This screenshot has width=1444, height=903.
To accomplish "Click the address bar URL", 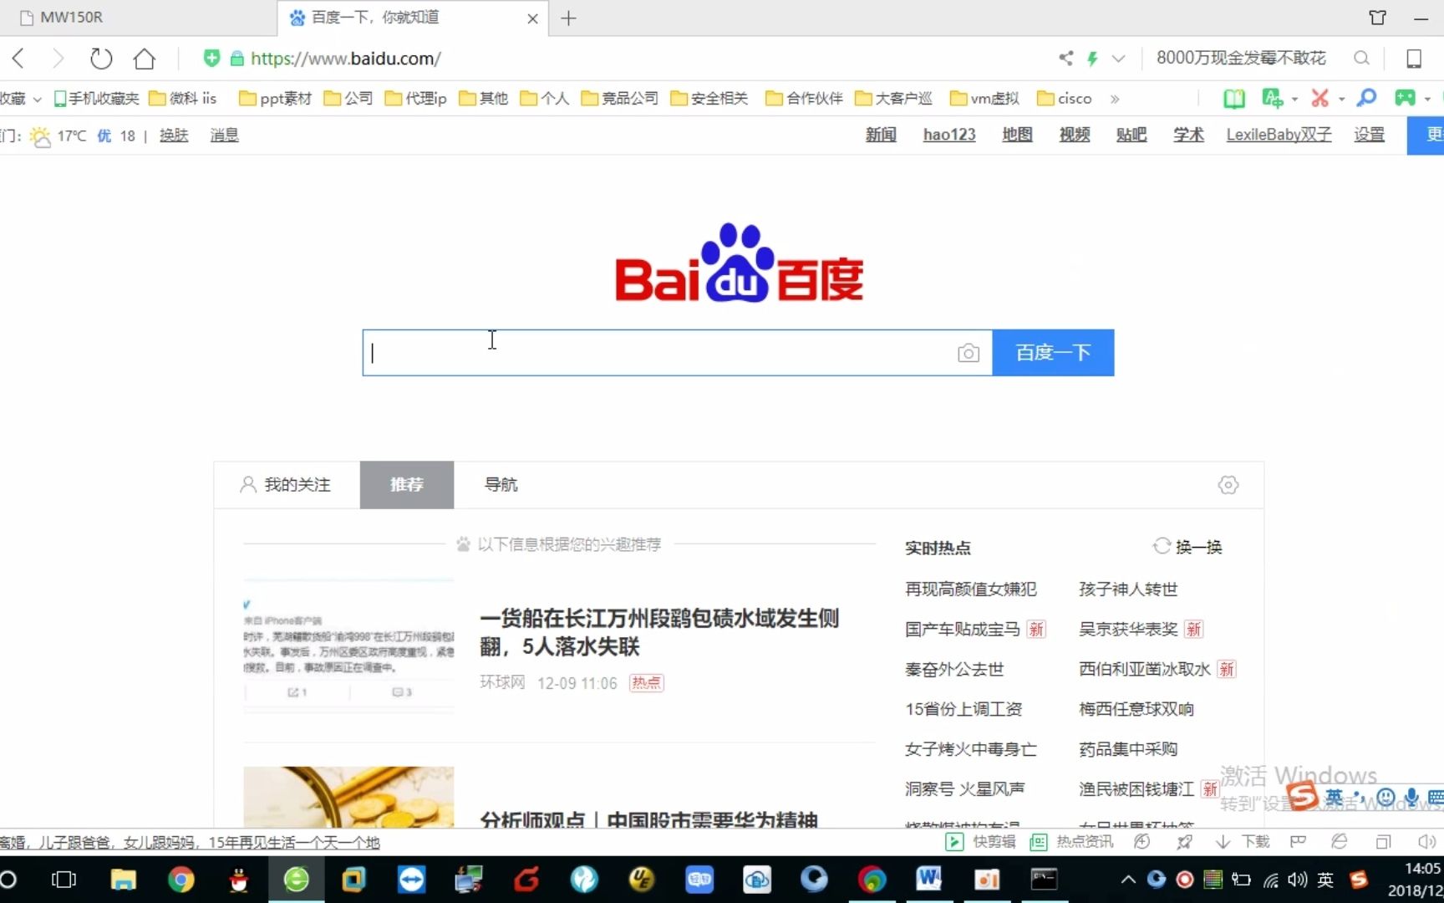I will coord(346,59).
